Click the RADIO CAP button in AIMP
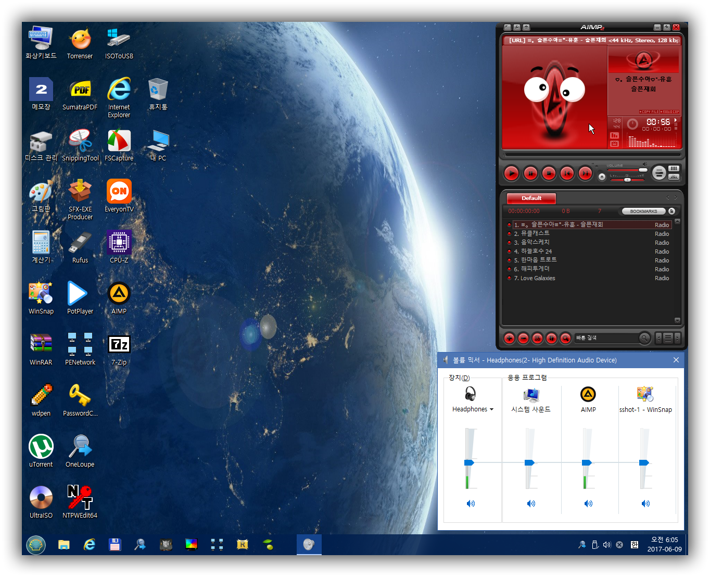This screenshot has width=710, height=577. point(670,111)
